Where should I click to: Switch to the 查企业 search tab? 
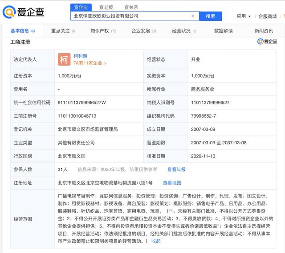[81, 8]
